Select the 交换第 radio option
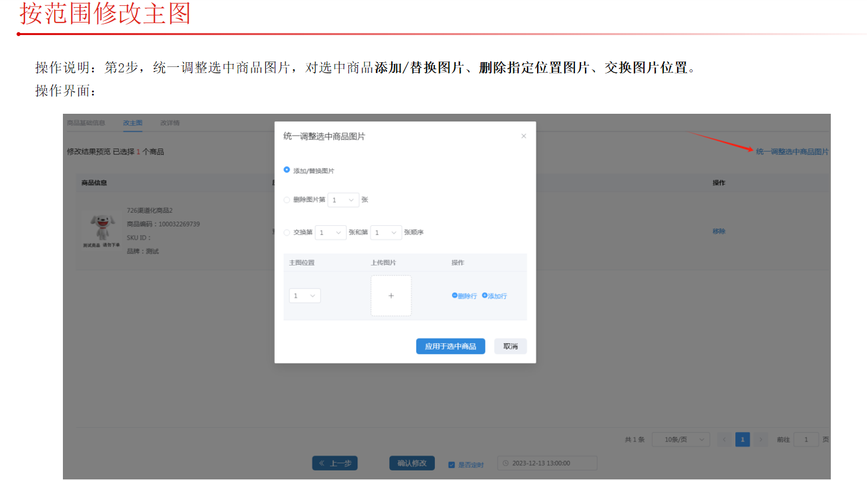 287,233
